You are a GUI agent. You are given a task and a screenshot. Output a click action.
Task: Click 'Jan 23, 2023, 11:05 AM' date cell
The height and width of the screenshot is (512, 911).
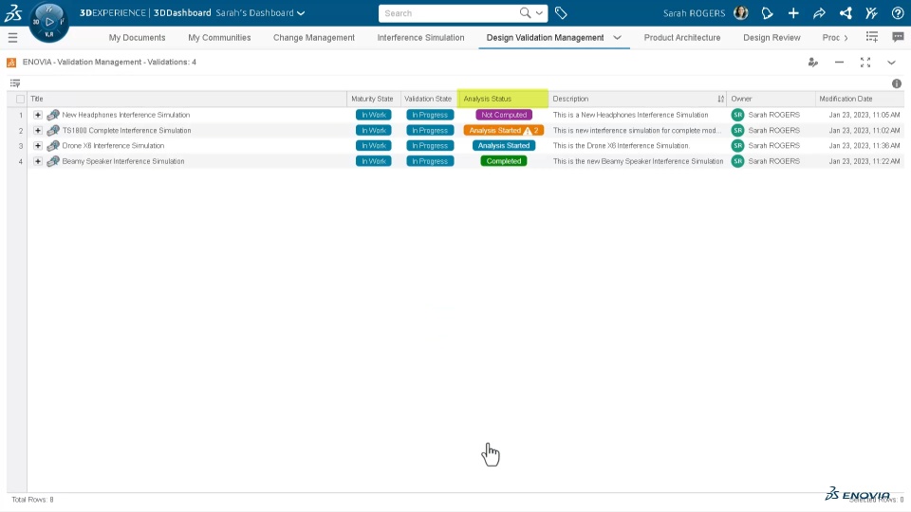click(x=865, y=115)
